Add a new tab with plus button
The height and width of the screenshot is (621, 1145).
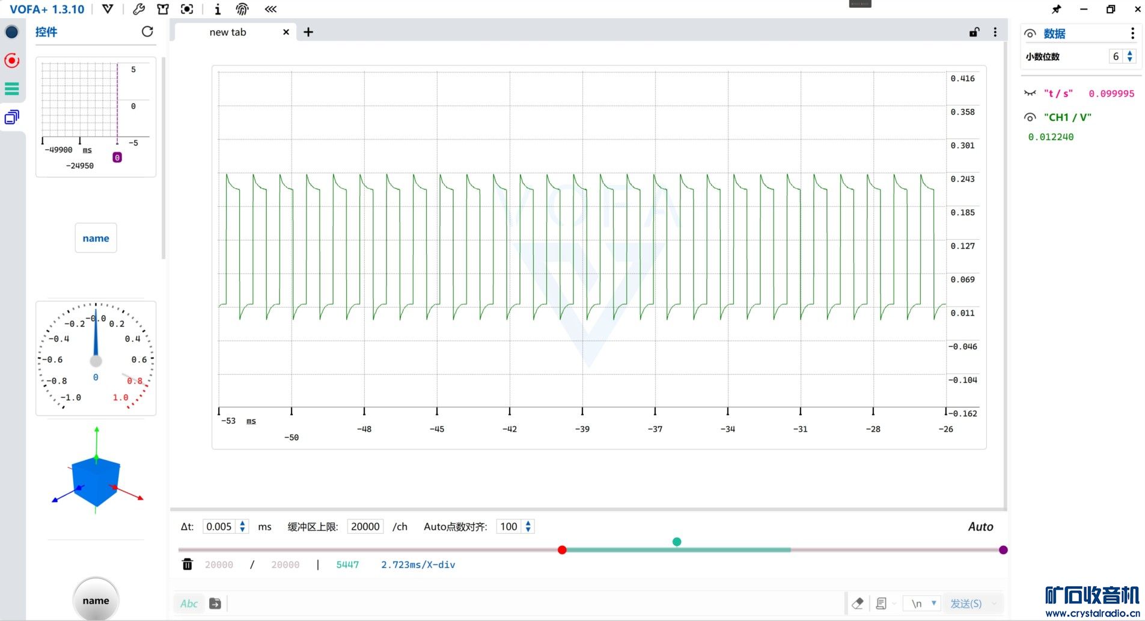click(308, 32)
